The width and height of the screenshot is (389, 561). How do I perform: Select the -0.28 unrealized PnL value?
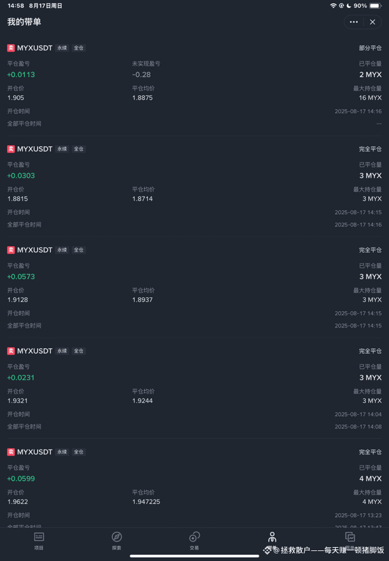(142, 75)
